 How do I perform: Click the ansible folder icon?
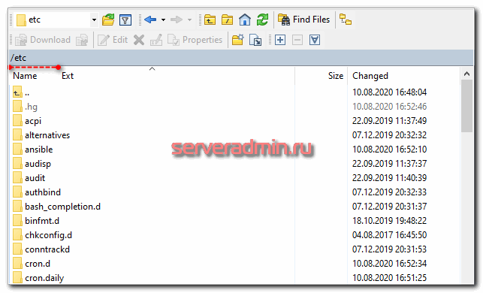click(17, 150)
